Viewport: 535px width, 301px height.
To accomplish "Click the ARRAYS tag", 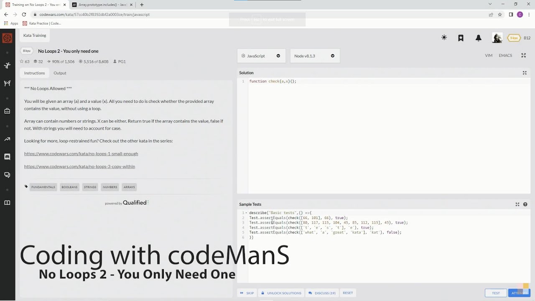I will point(129,187).
